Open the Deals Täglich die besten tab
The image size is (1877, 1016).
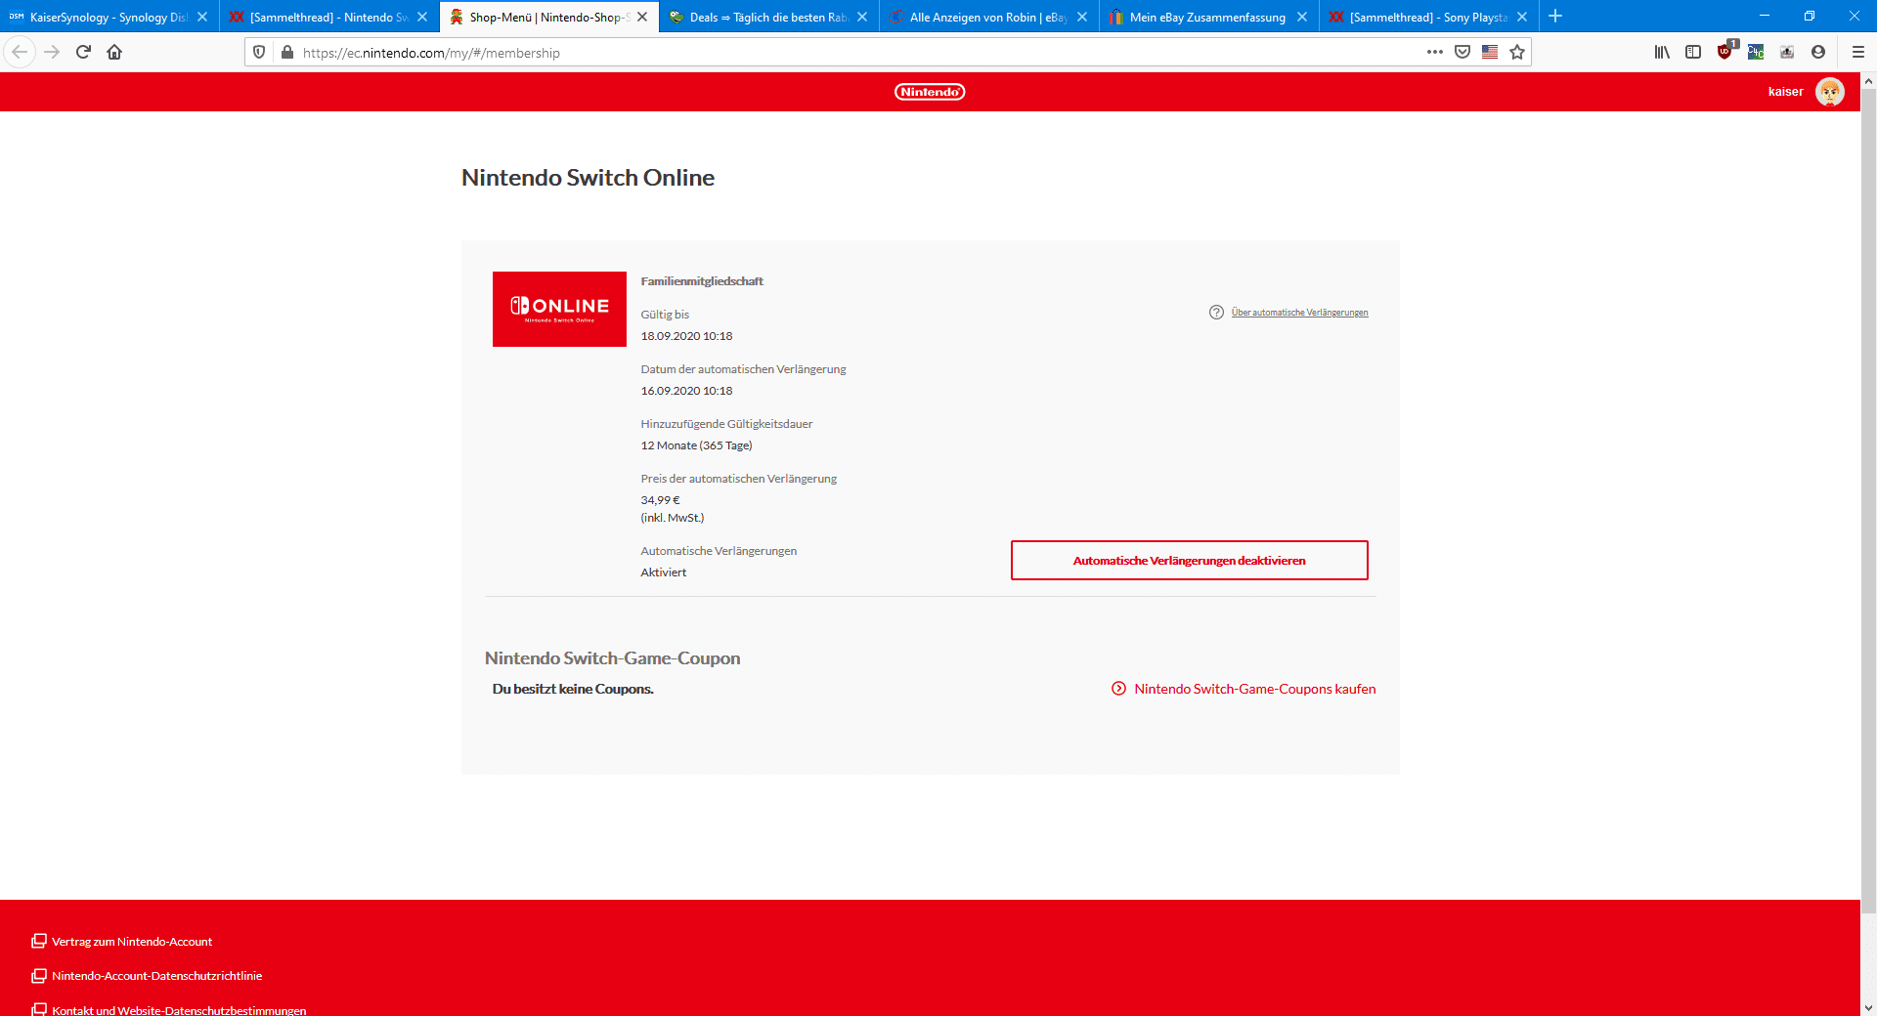tap(769, 17)
